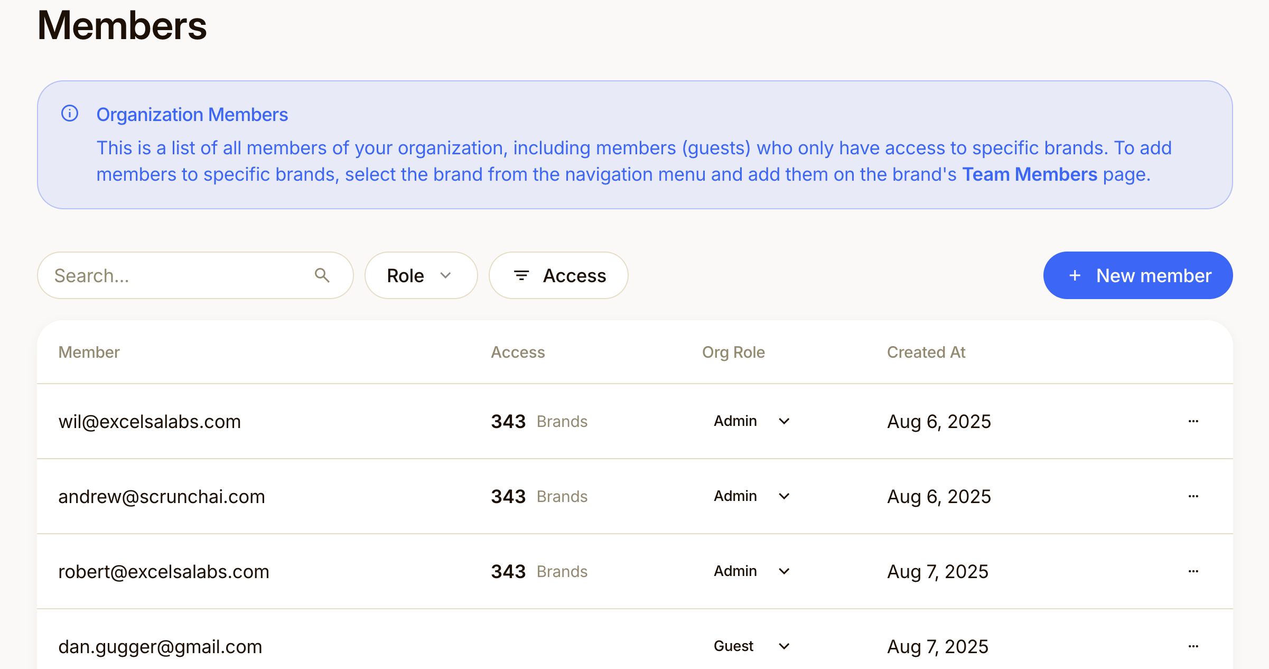Follow the Team Members link in the banner

(1030, 174)
